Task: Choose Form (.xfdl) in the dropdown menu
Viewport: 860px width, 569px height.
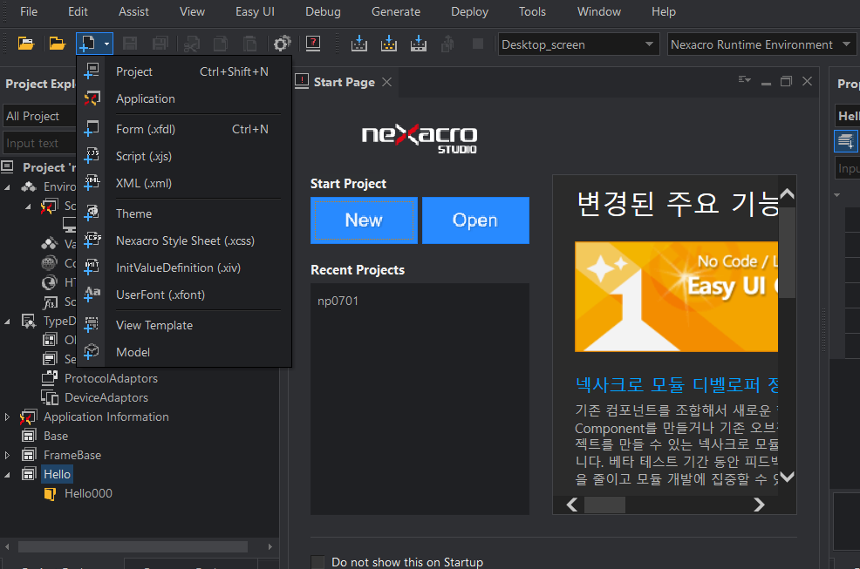Action: (x=184, y=129)
